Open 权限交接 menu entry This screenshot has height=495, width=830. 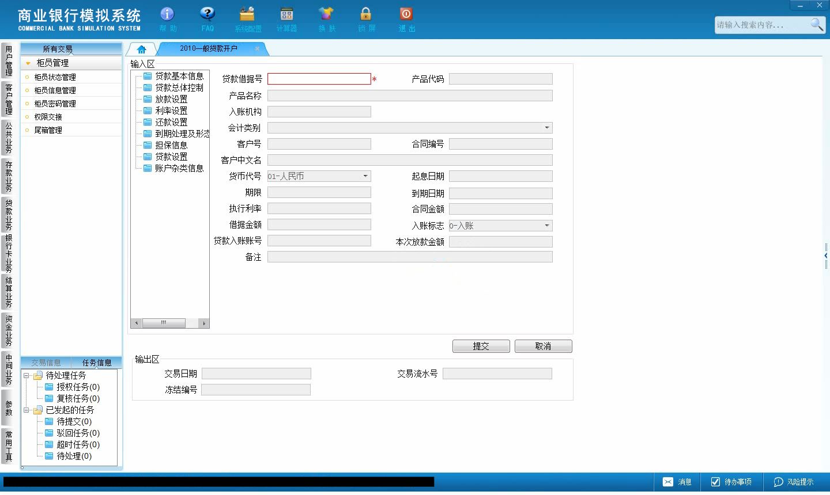pos(71,117)
